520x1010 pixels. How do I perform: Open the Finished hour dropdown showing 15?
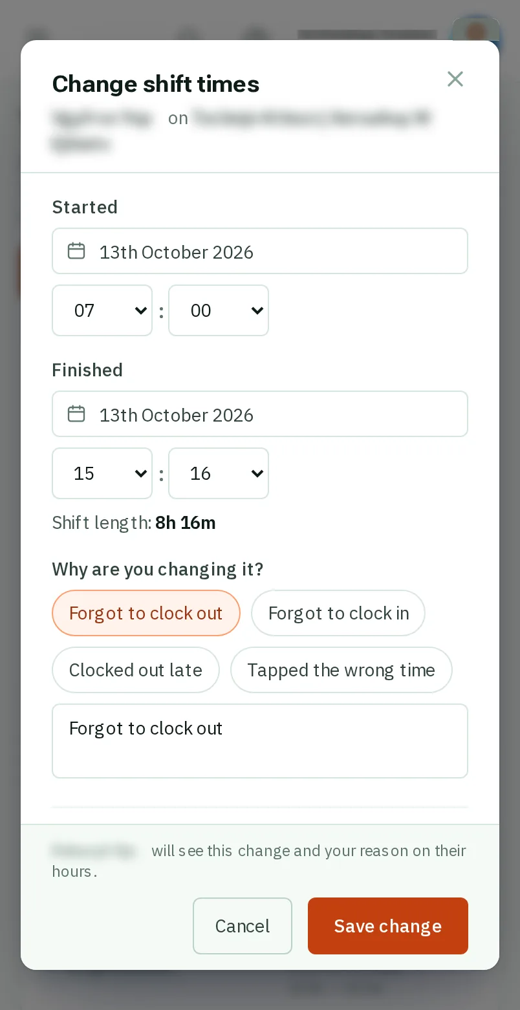coord(102,473)
